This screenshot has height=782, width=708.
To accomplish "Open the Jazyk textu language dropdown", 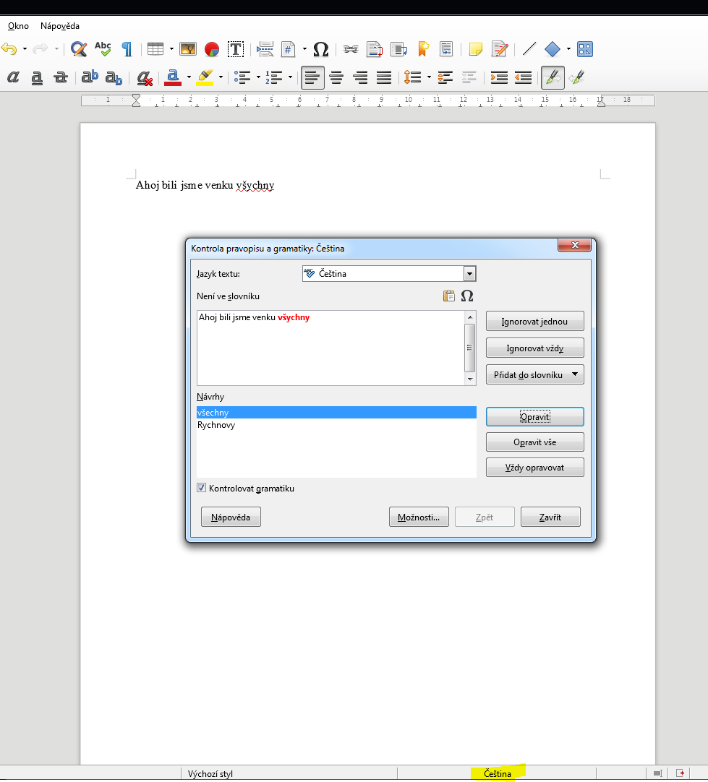I will pos(469,274).
